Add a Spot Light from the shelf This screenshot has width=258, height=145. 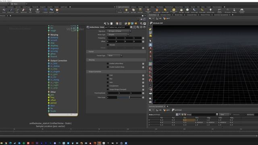pos(133,11)
